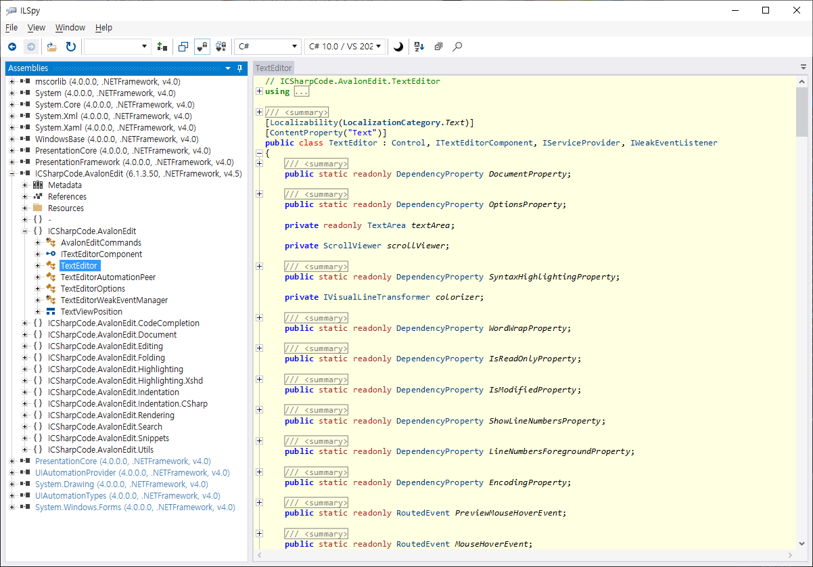The image size is (813, 567).
Task: Follow the Control base type link
Action: click(409, 143)
